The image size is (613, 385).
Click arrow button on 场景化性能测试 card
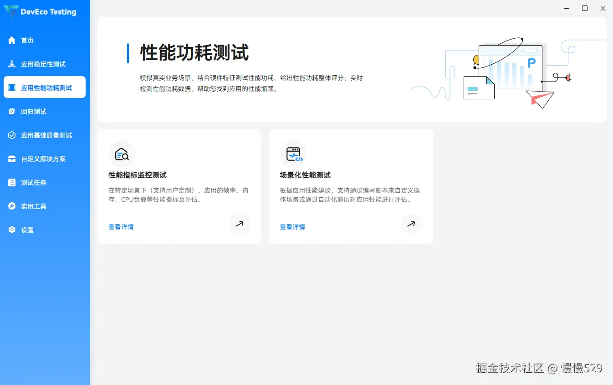click(x=411, y=224)
